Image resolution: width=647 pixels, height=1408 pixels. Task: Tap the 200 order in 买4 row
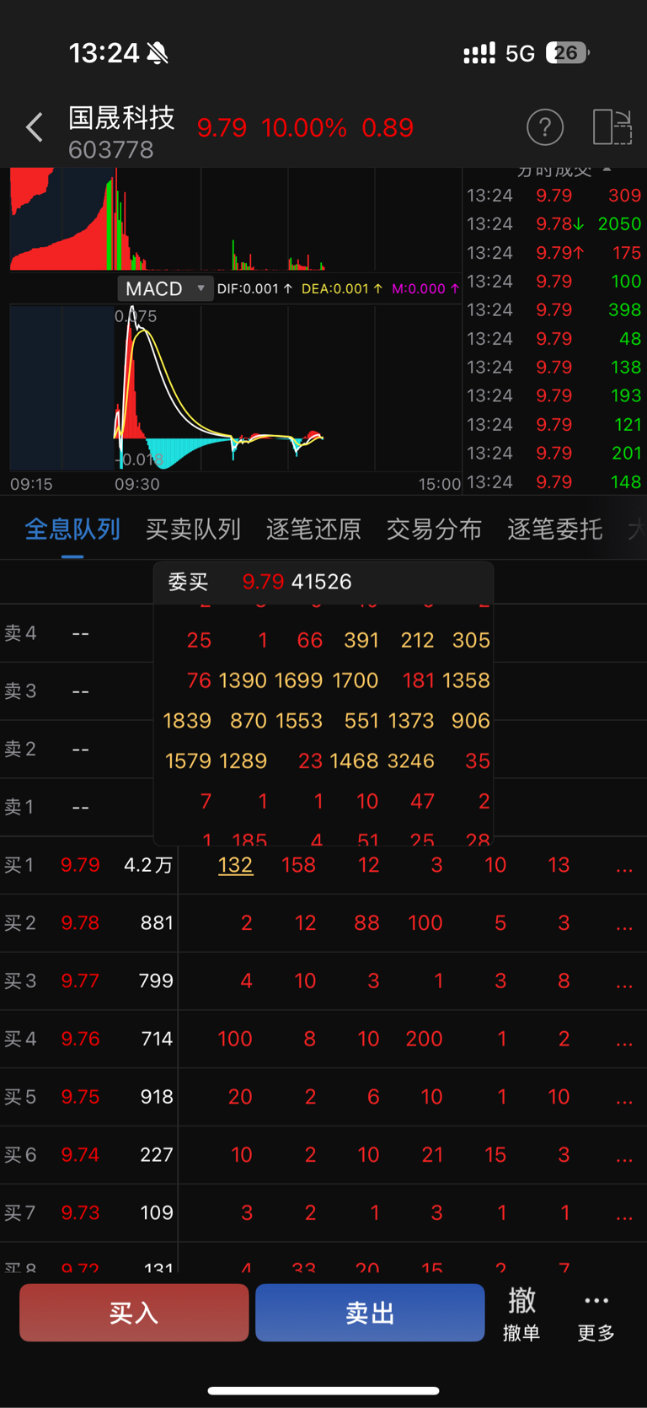click(x=424, y=1039)
